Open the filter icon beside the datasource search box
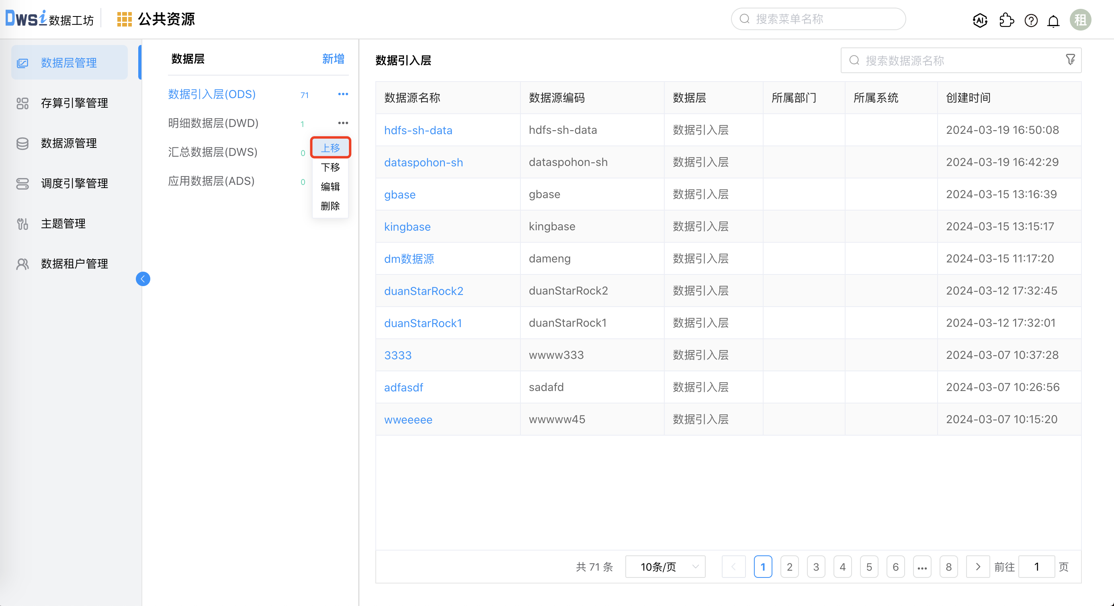Image resolution: width=1114 pixels, height=606 pixels. [1070, 60]
